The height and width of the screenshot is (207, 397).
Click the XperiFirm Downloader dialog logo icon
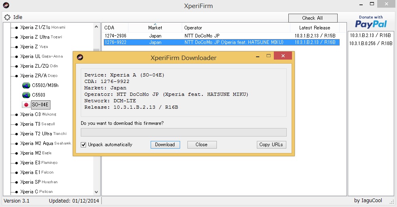(80, 57)
